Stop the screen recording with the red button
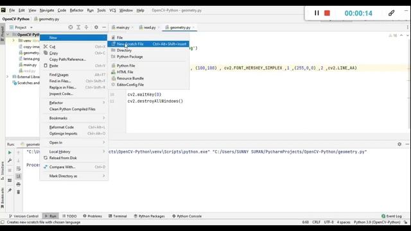This screenshot has height=231, width=411. coord(327,13)
